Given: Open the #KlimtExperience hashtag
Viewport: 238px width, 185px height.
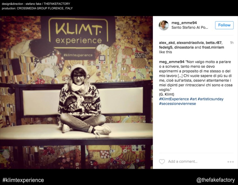Looking at the screenshot, I should [174, 99].
